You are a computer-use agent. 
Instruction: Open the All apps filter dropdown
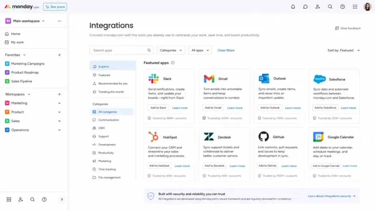pyautogui.click(x=200, y=50)
